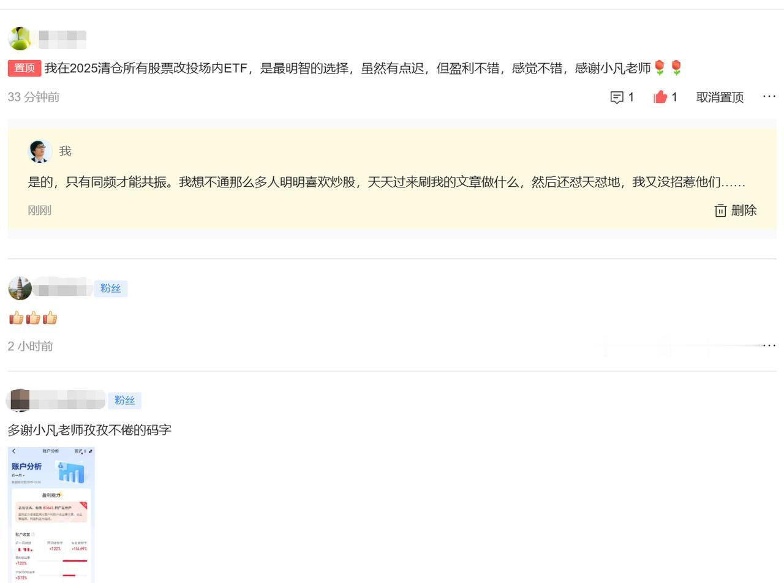Click 删除 to delete your reply

click(743, 210)
